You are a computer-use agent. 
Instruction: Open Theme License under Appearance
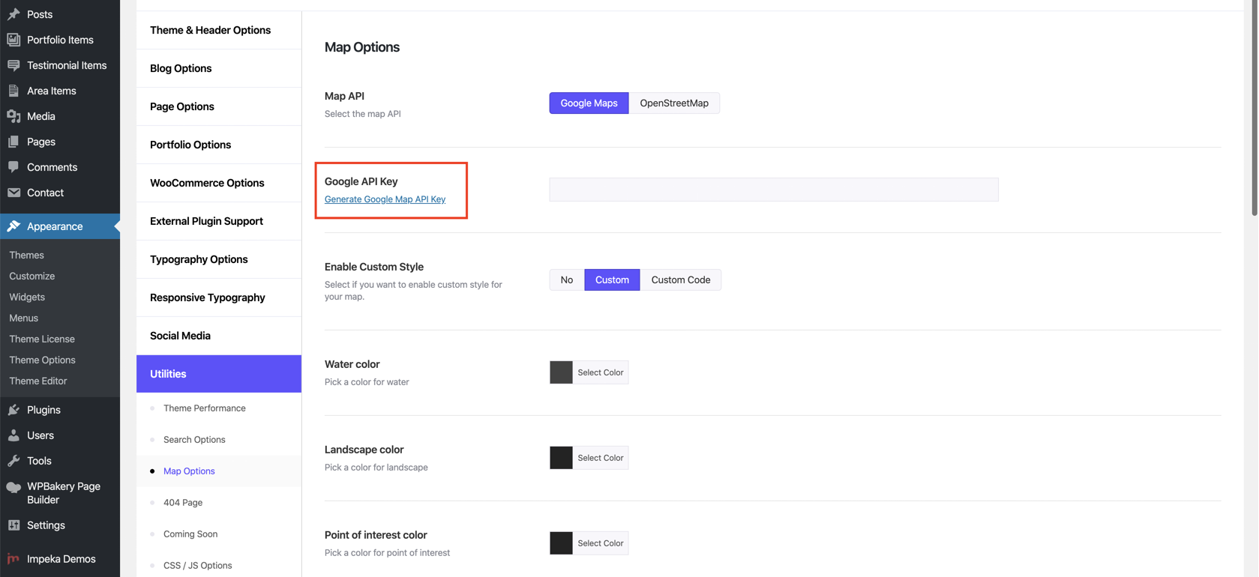pos(42,339)
